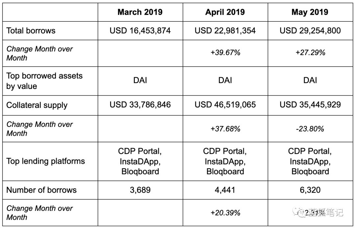
Task: Click the Top borrowed assets by value label
Action: tap(44, 81)
